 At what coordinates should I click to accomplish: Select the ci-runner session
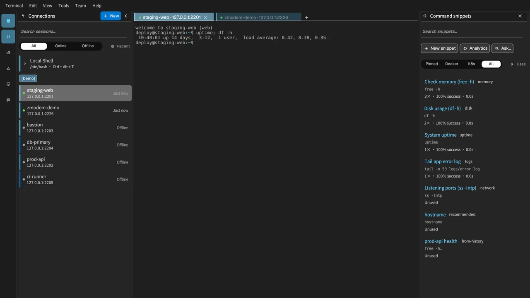(x=75, y=179)
